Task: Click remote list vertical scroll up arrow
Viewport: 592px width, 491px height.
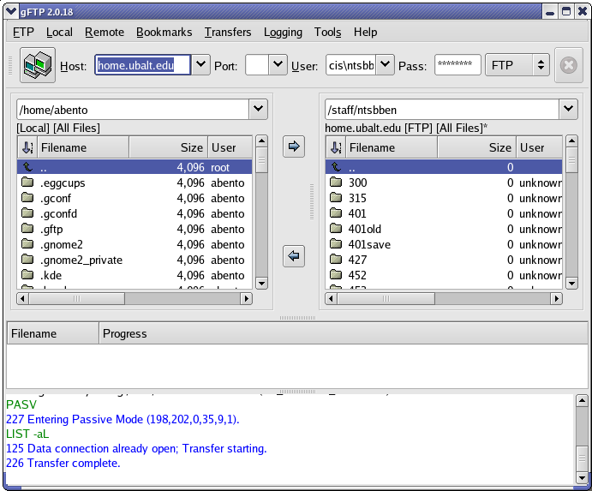Action: tap(572, 141)
